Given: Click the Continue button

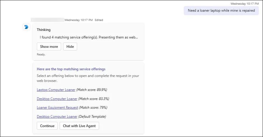Looking at the screenshot, I should point(47,126).
